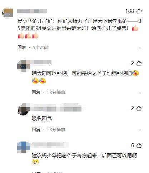Like the 吸收阳气 reply
The image size is (149, 173).
139,108
